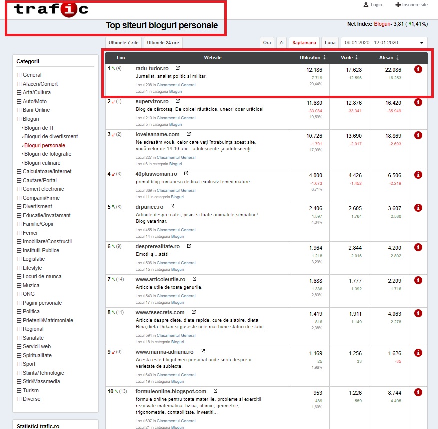Sort table by Utilizatori column arrow
438x429 pixels.
pyautogui.click(x=324, y=58)
